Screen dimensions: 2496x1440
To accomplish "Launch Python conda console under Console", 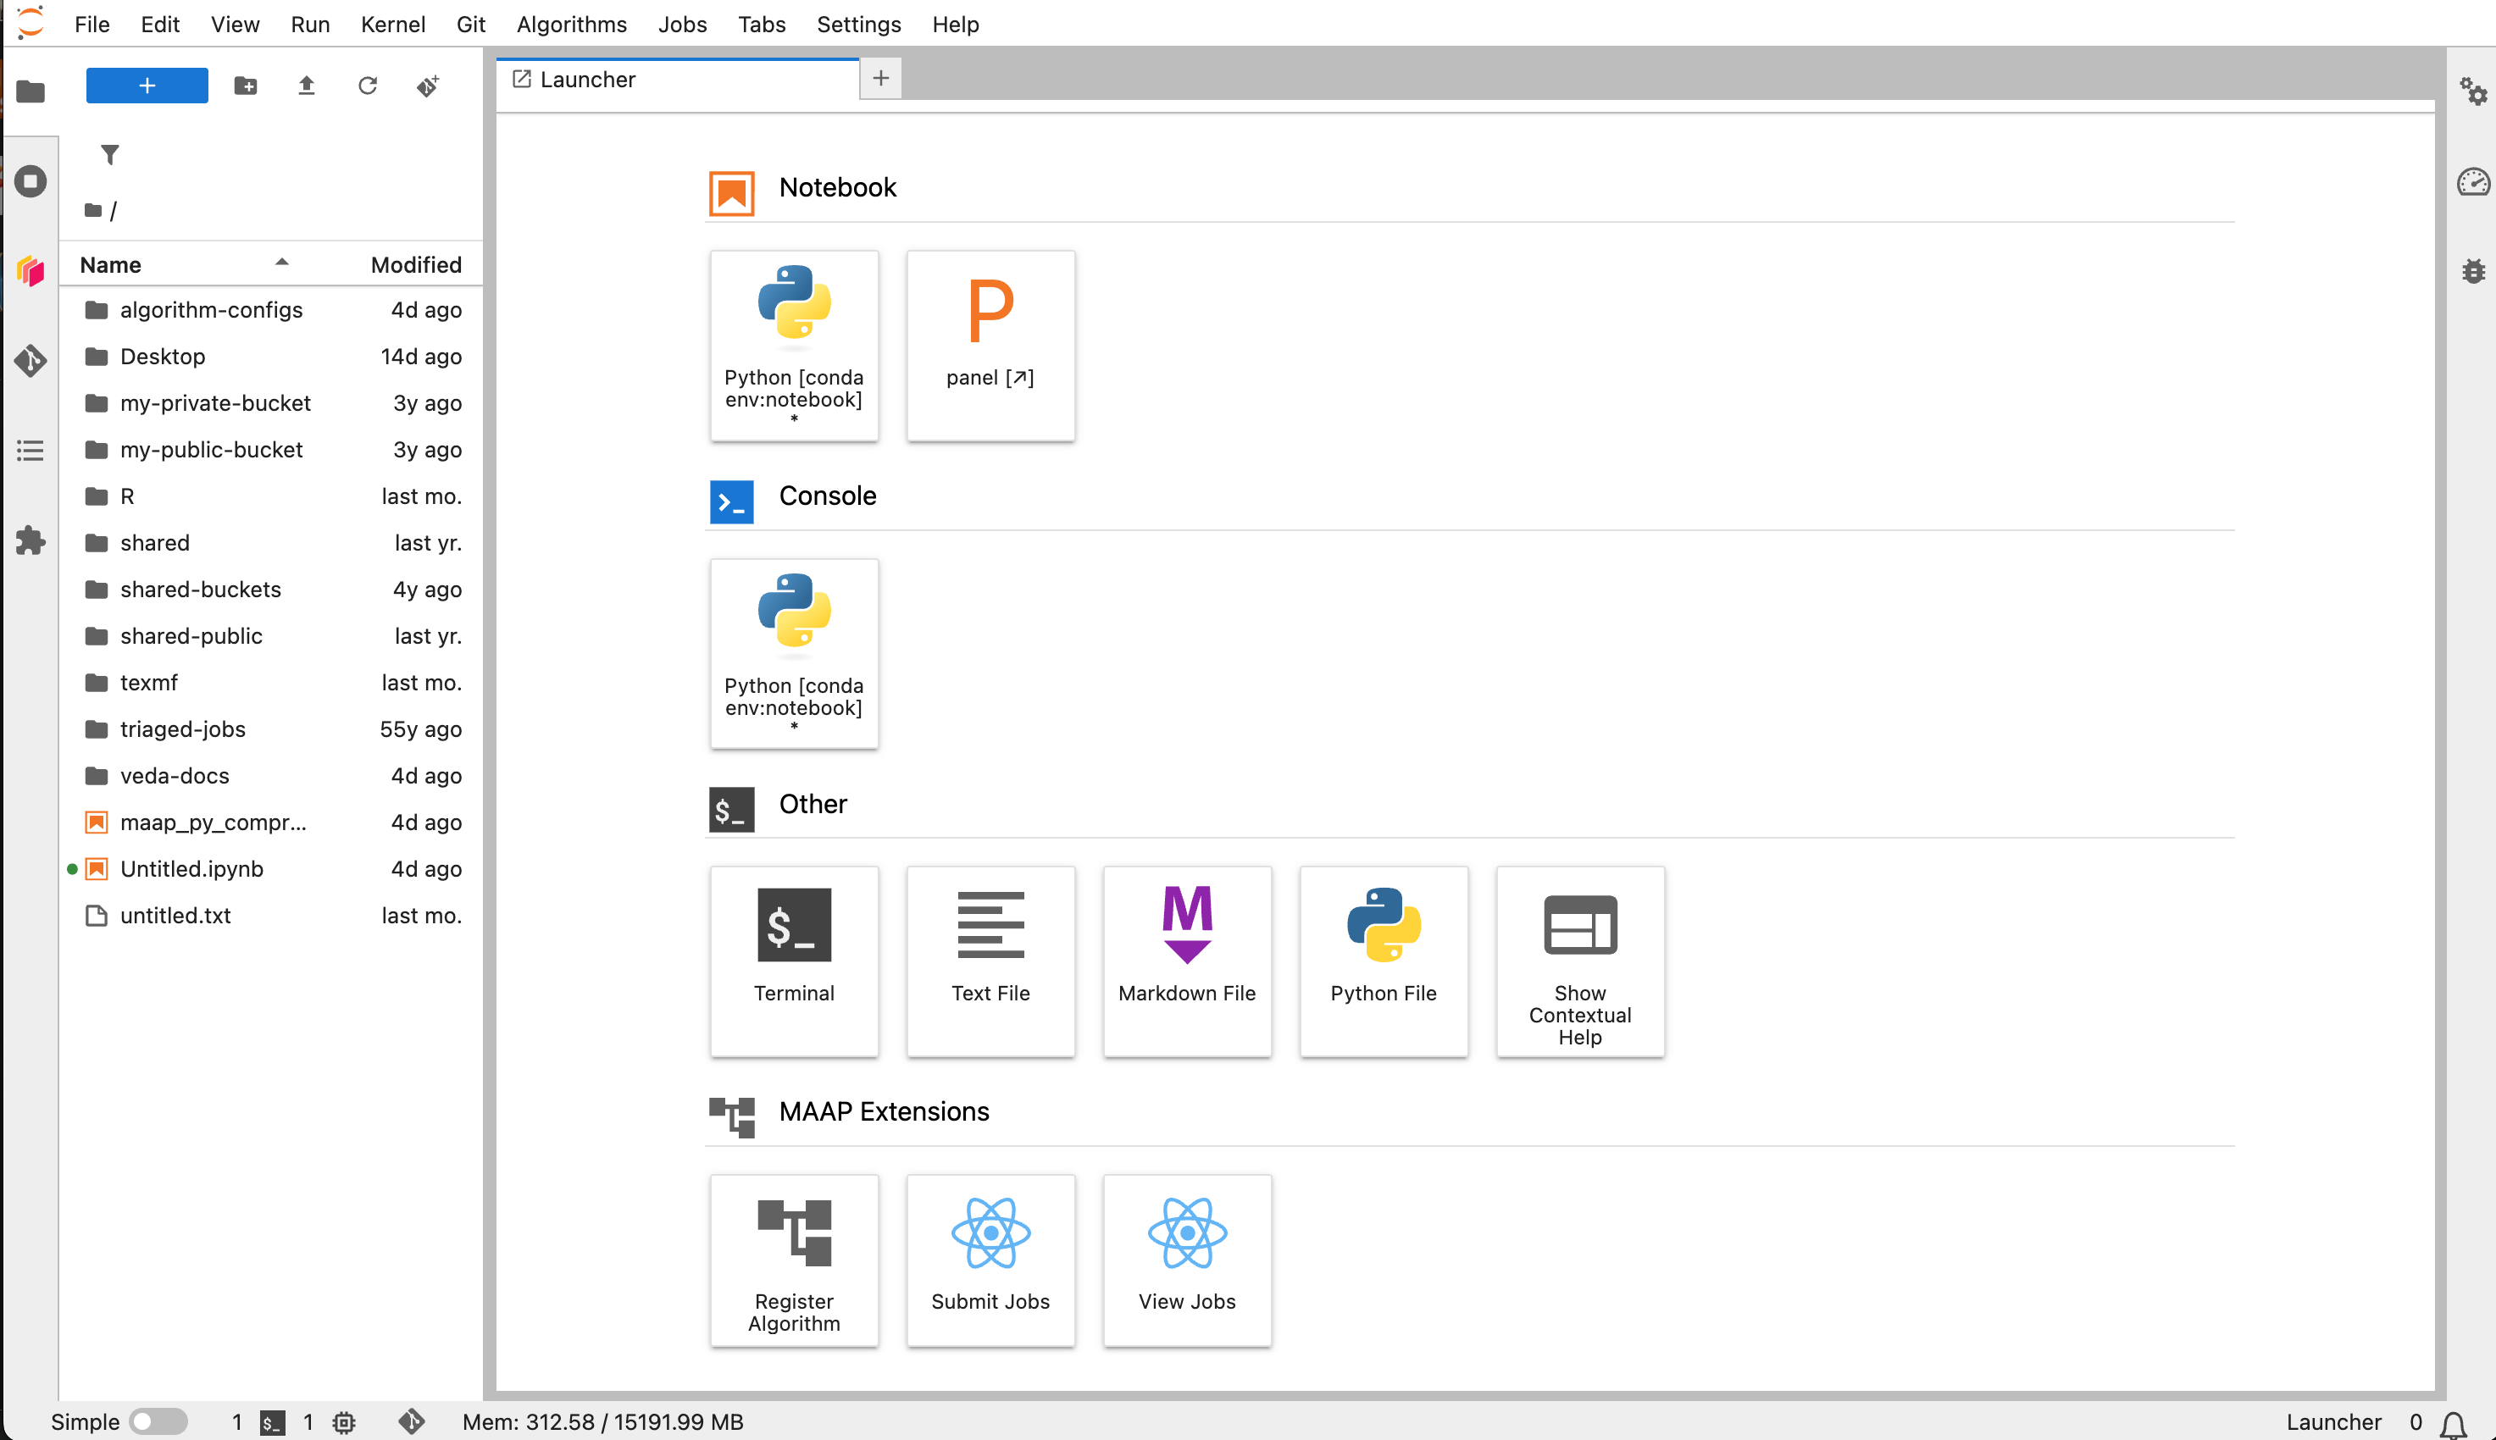I will [x=794, y=654].
